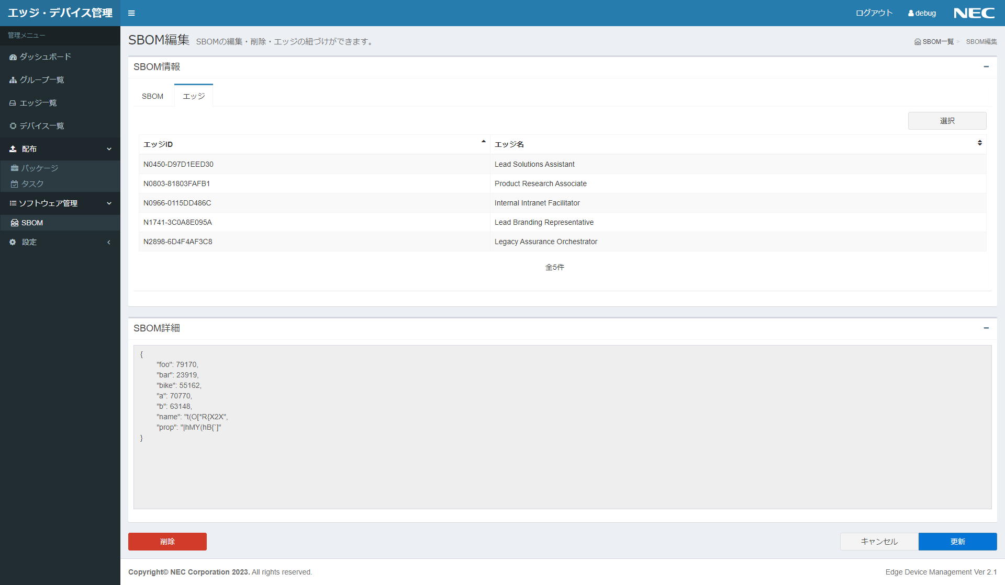
Task: Select パッケージ under 配布
Action: [x=40, y=168]
